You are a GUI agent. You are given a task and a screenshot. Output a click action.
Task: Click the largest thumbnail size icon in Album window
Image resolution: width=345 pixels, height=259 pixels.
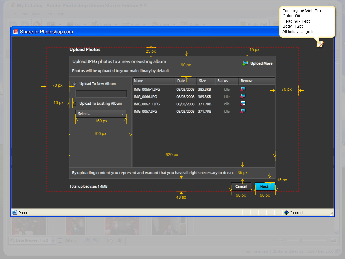(x=334, y=241)
